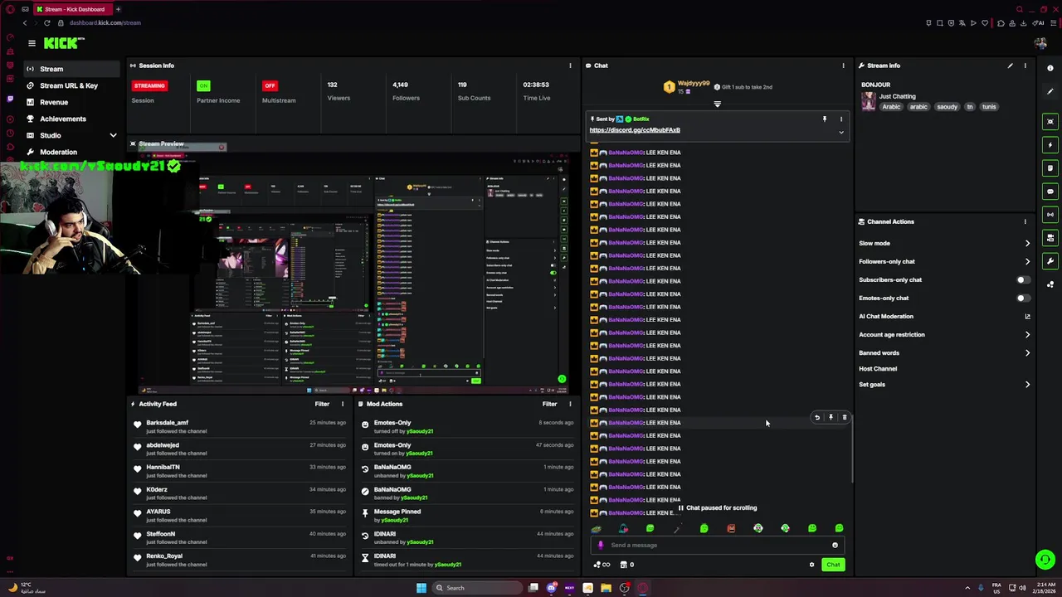Click taskbar Search box

(479, 588)
